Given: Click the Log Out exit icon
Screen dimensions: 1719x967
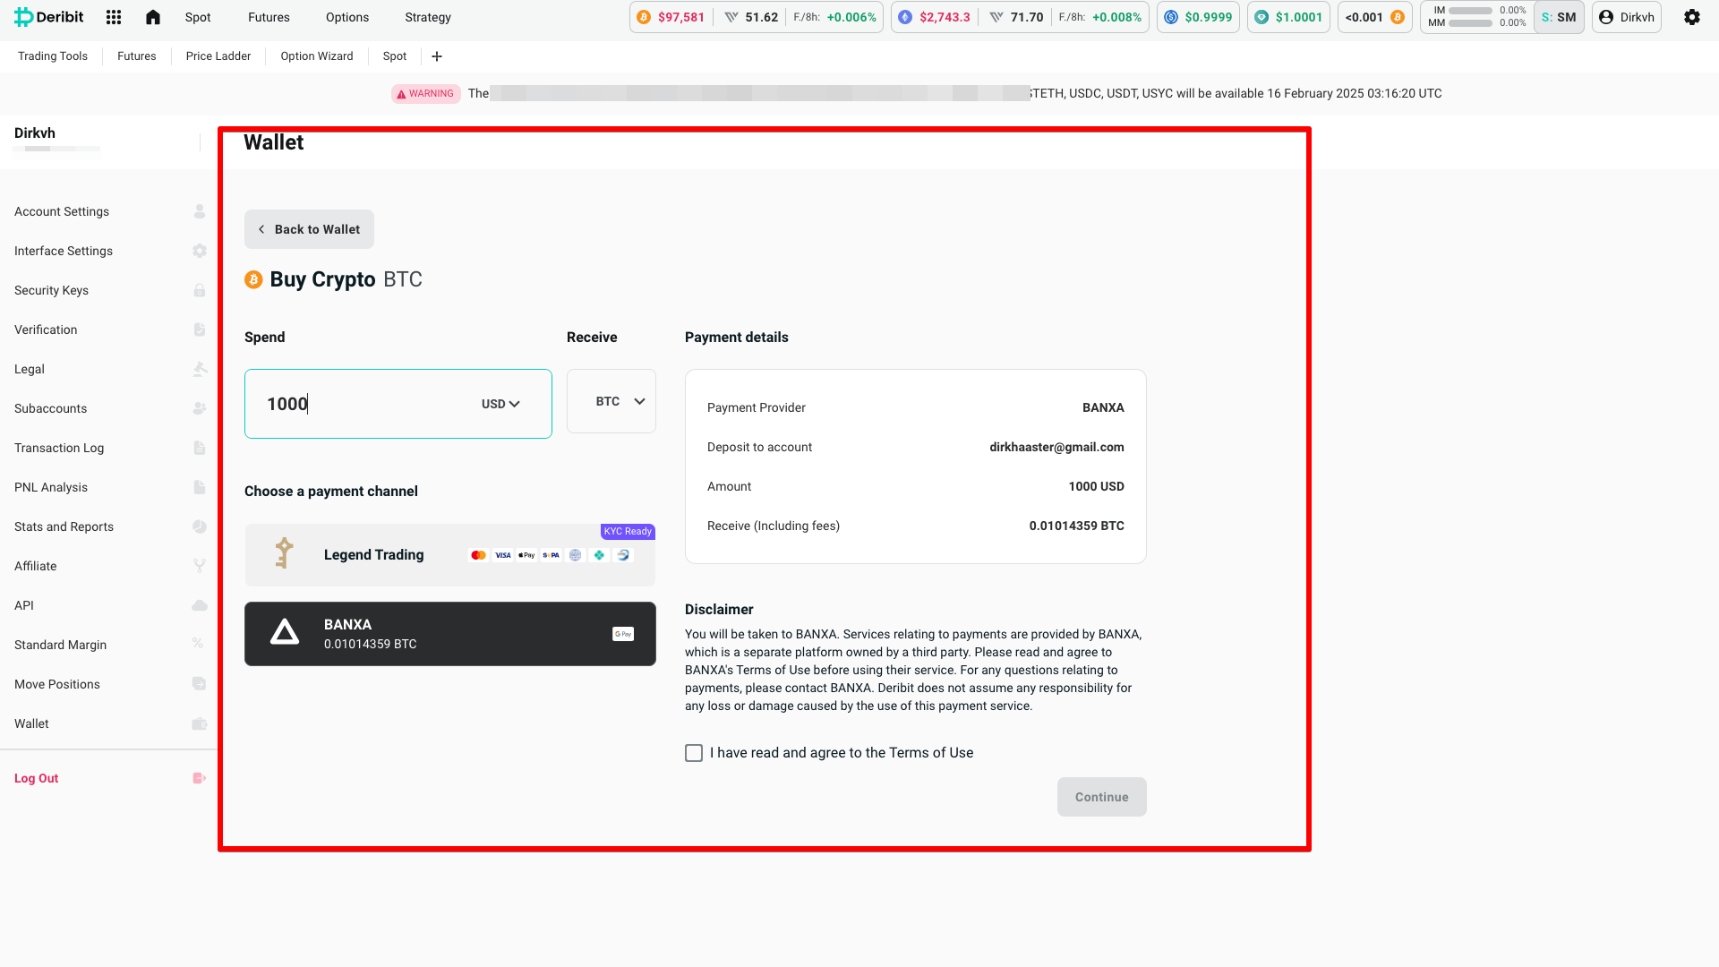Looking at the screenshot, I should pyautogui.click(x=200, y=778).
